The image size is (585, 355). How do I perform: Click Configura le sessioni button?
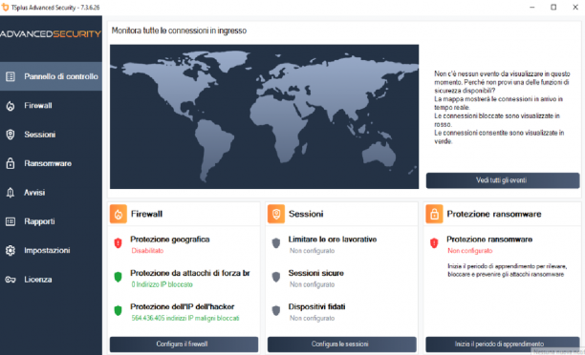click(x=342, y=345)
